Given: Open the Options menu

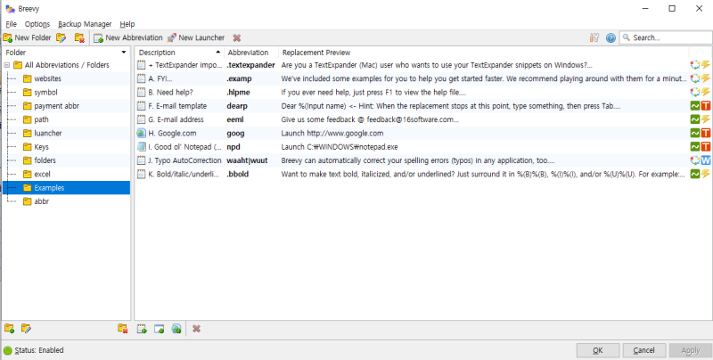Looking at the screenshot, I should [x=37, y=24].
